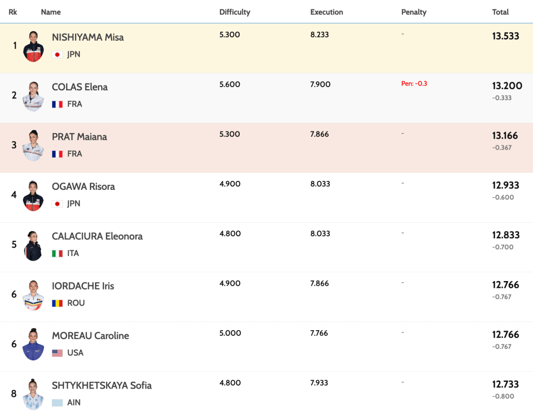Sort by the Difficulty column header
This screenshot has width=533, height=412.
[234, 12]
